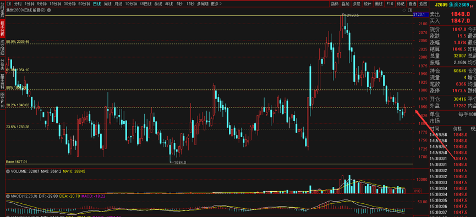476x217 pixels.
Task: Click the 23.6% 1783.38 Fibonacci label
Action: [18, 127]
